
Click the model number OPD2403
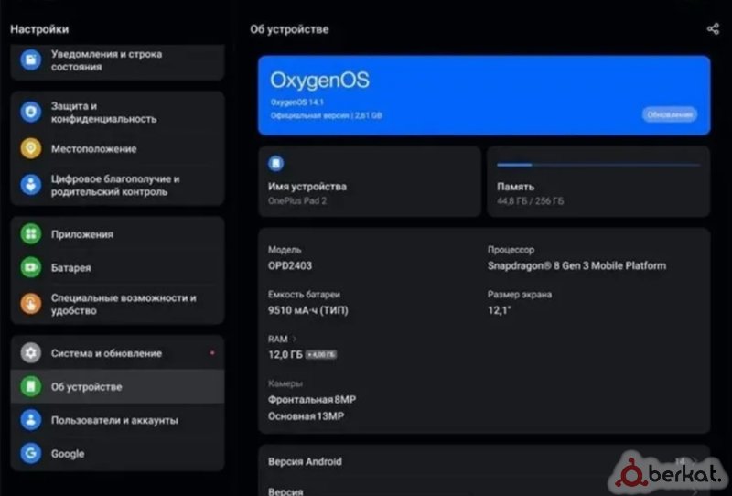290,265
